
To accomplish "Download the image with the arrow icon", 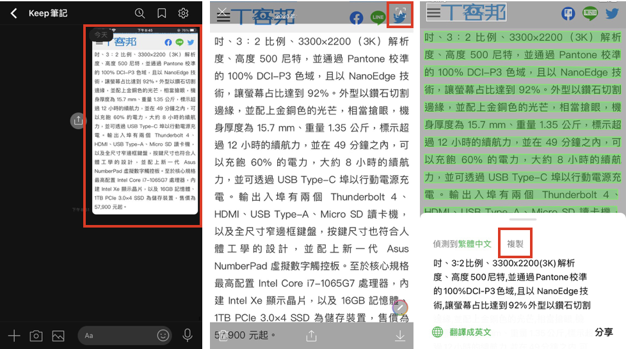I will [400, 336].
